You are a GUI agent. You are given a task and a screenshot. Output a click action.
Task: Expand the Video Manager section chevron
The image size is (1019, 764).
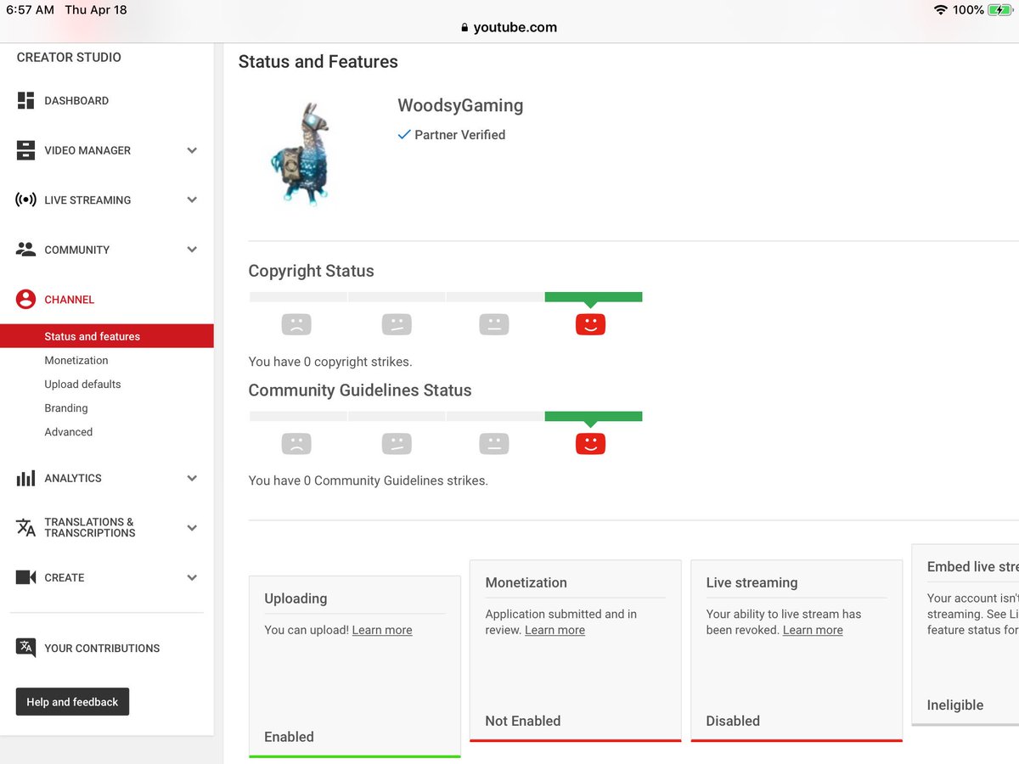(x=192, y=150)
